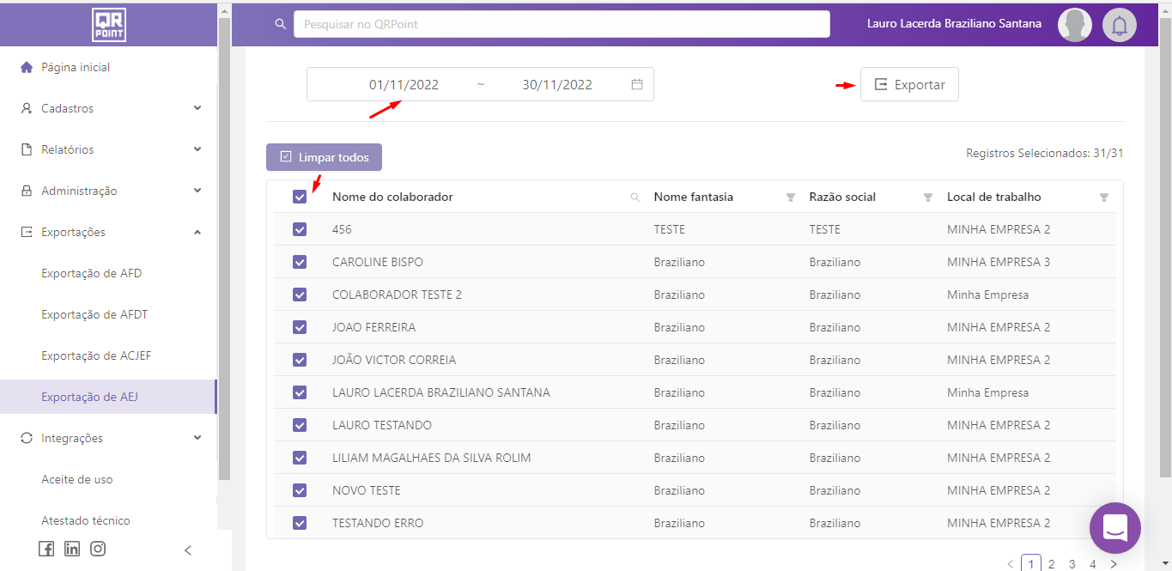Uncheck the NOVO TESTE row checkbox
1172x571 pixels.
tap(300, 490)
